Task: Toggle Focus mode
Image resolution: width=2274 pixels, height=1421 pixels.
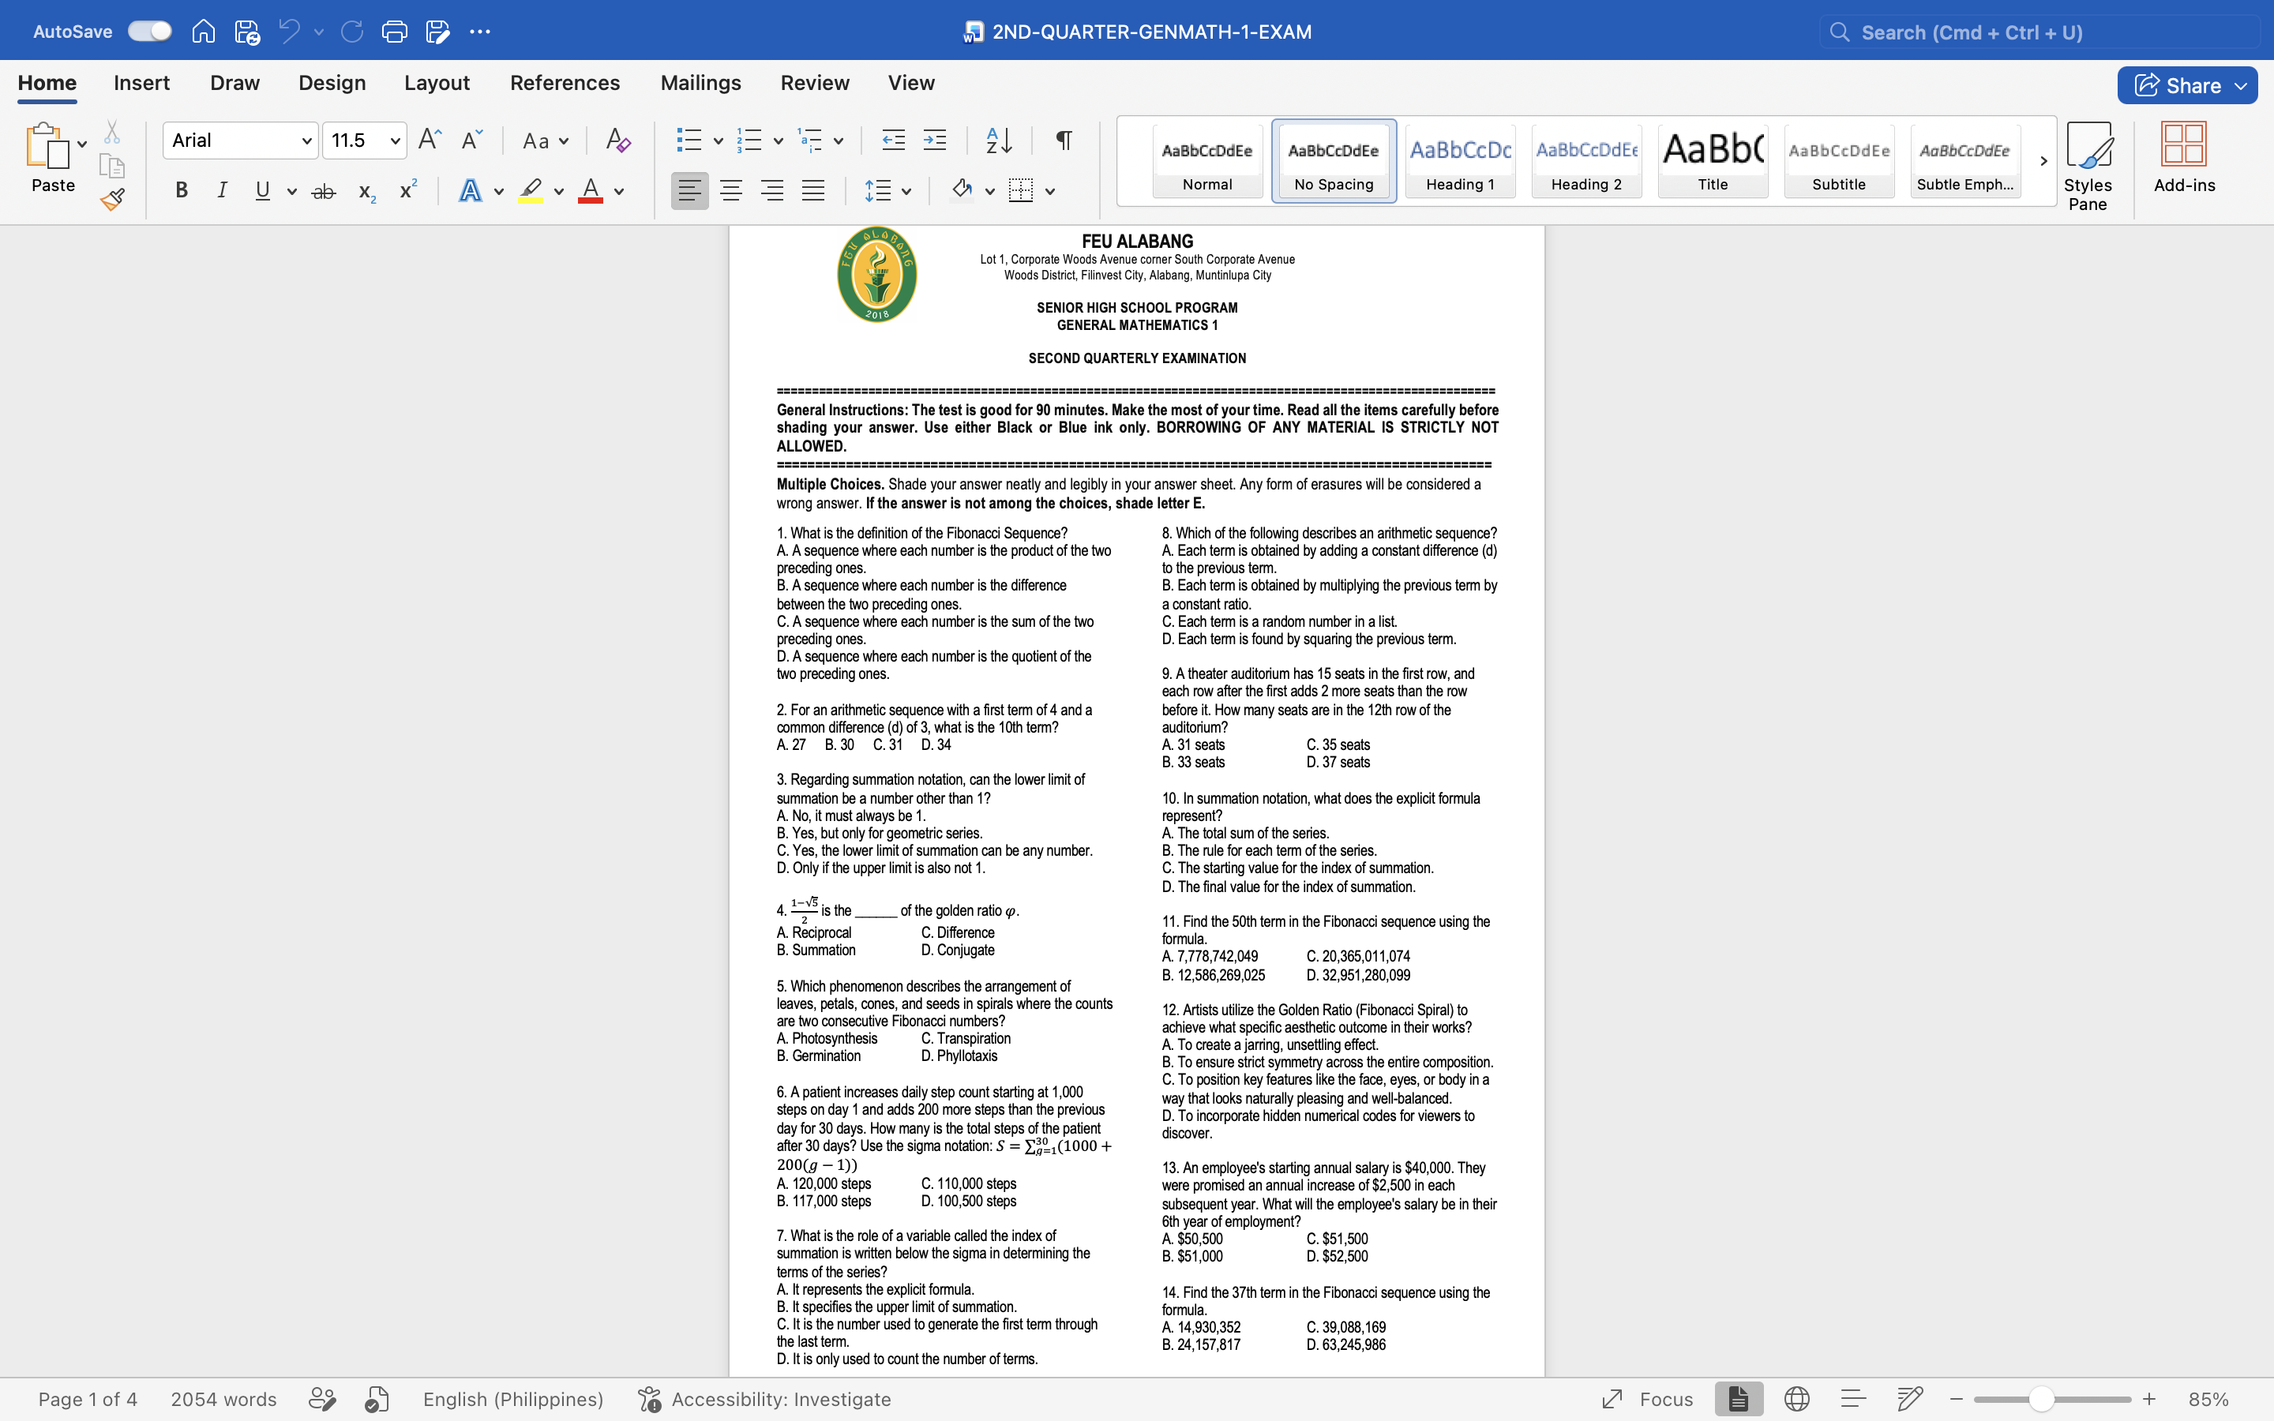Action: pyautogui.click(x=1647, y=1398)
